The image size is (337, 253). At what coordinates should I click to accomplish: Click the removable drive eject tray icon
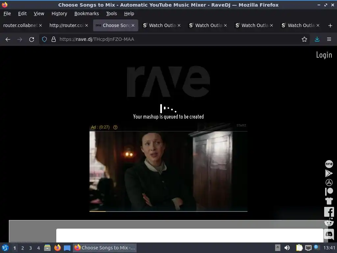click(278, 248)
